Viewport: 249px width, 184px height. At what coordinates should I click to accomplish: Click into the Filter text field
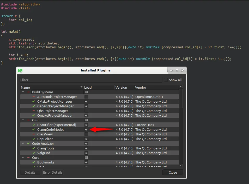(x=91, y=80)
